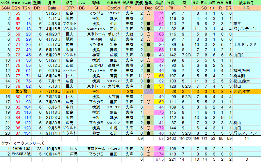Click the TGN column header
Image resolution: width=261 pixels, height=162 pixels.
click(26, 8)
